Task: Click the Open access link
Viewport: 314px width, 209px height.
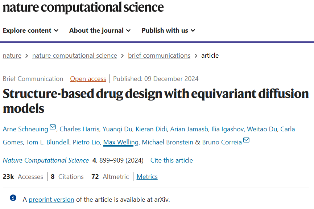Action: [x=88, y=79]
